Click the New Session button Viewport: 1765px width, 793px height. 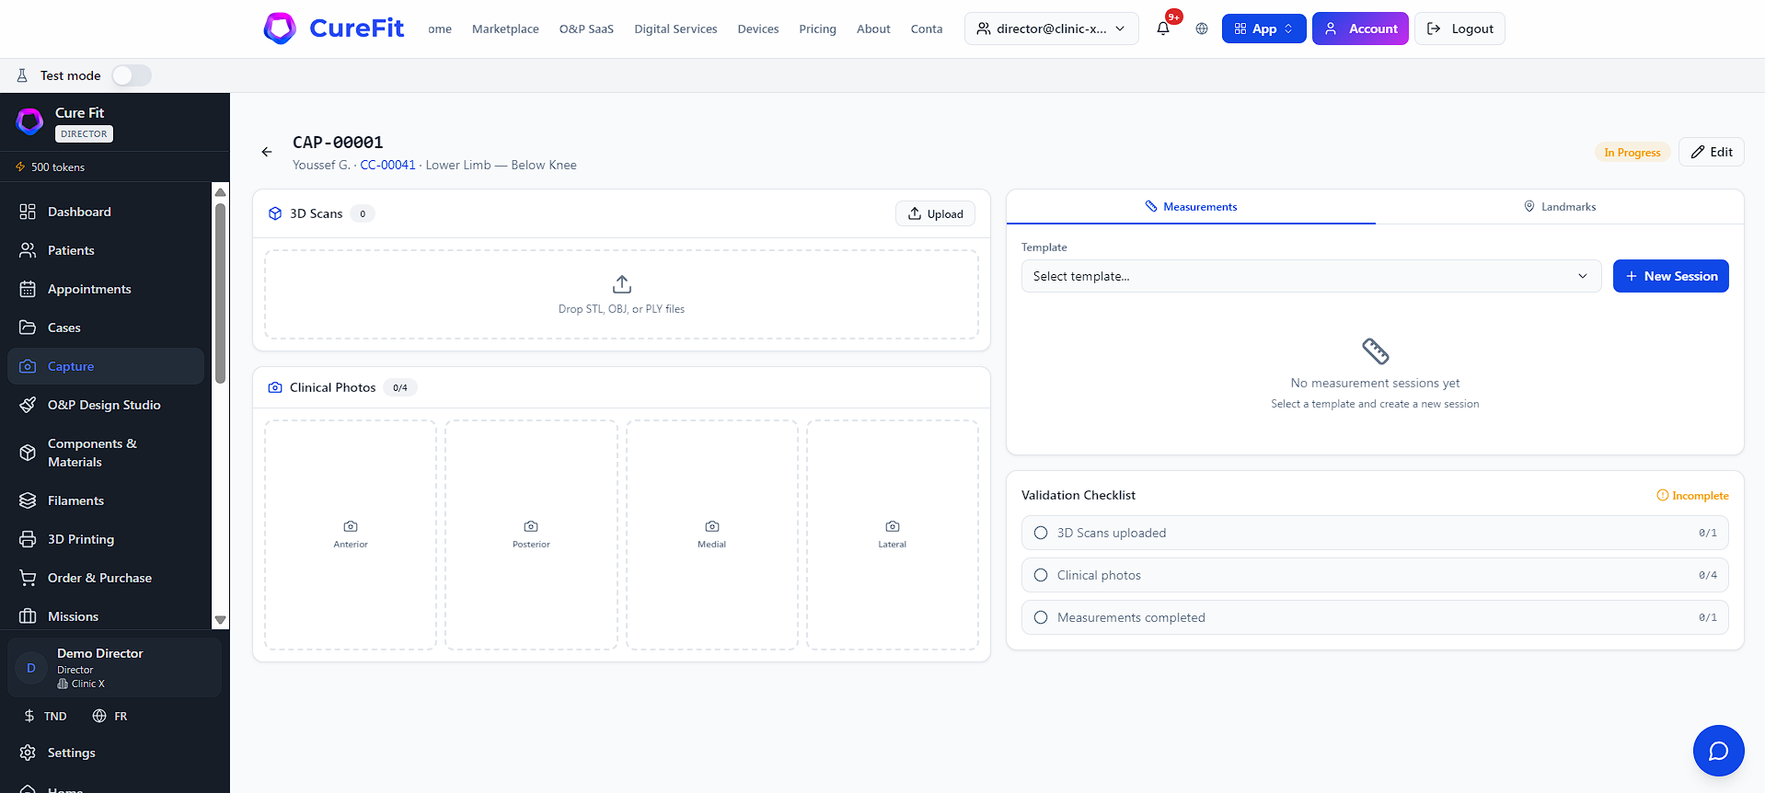tap(1670, 276)
